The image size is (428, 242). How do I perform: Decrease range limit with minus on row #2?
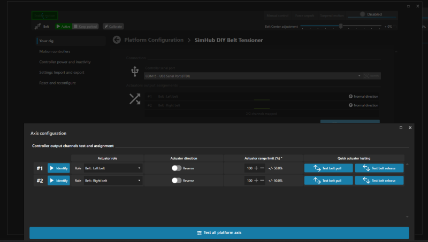262,181
